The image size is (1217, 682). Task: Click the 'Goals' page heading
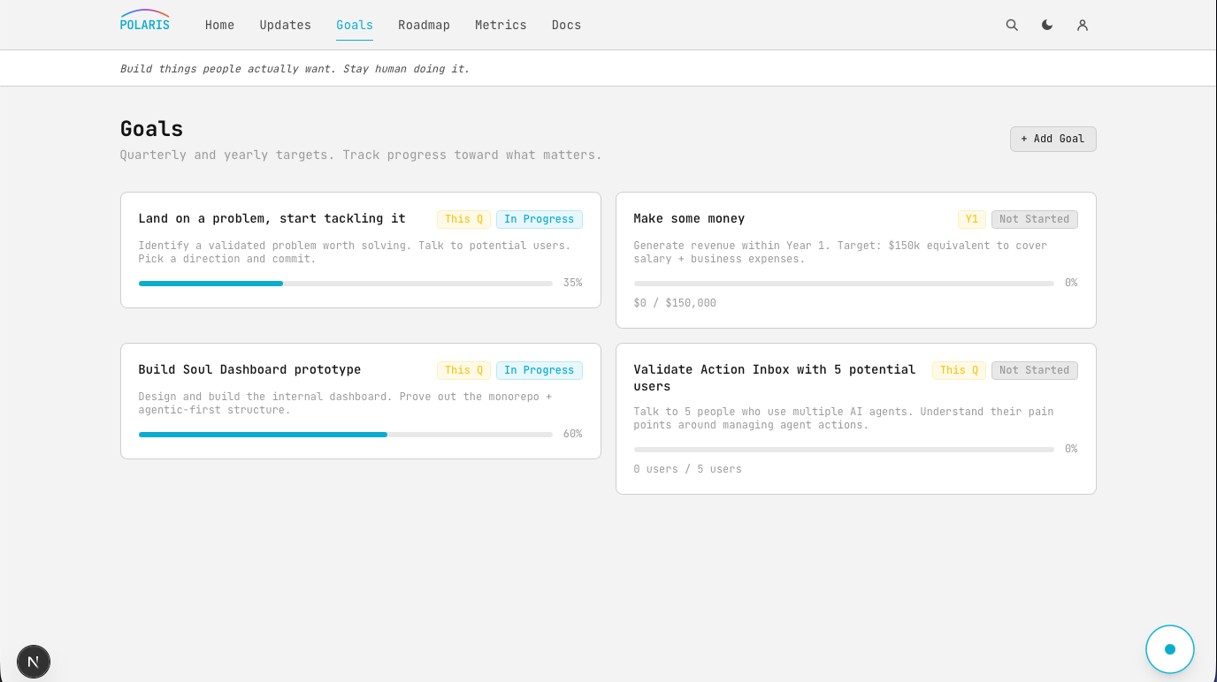click(152, 129)
